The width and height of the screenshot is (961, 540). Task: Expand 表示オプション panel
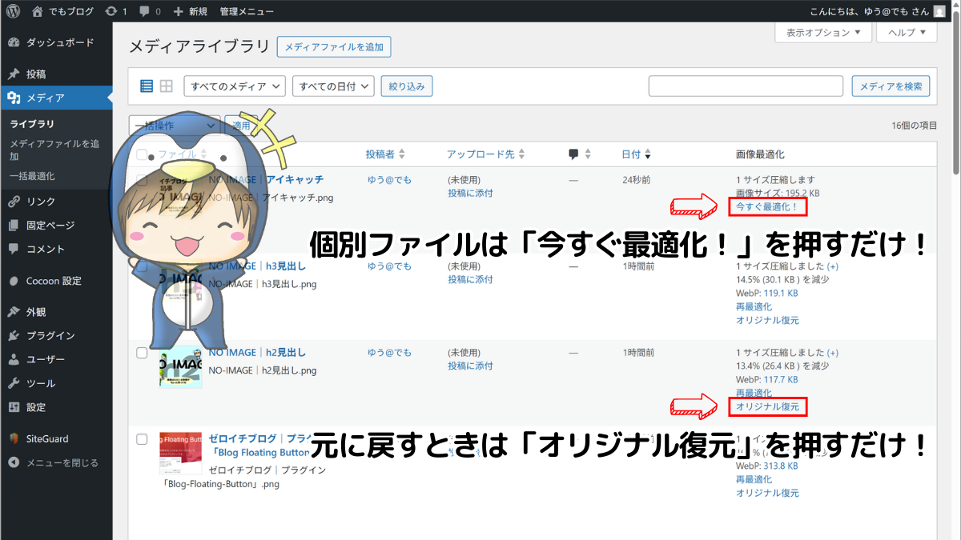(823, 33)
